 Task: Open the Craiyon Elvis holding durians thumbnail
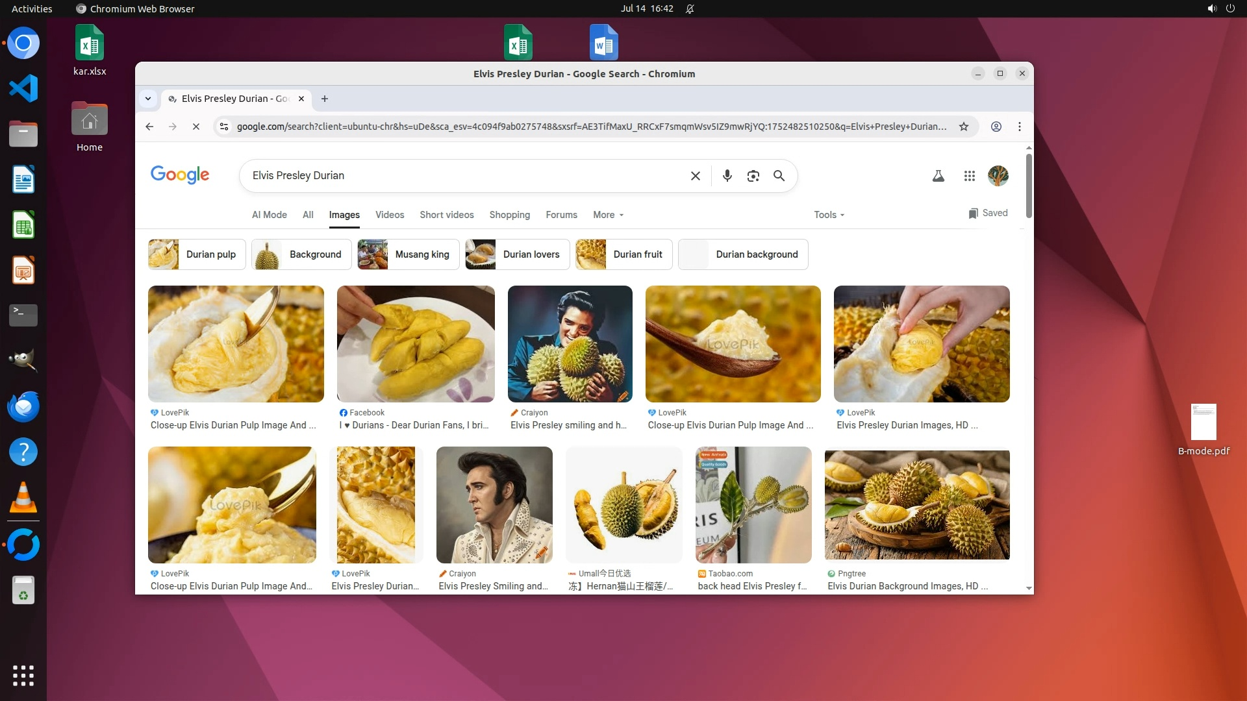[x=570, y=344]
